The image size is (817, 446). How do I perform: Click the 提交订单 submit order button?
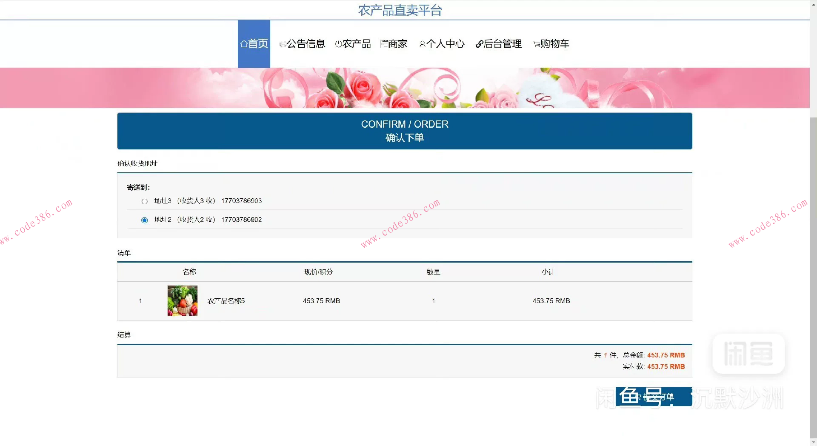(x=653, y=396)
